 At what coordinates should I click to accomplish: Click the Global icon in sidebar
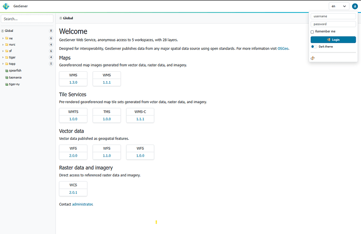point(3,31)
